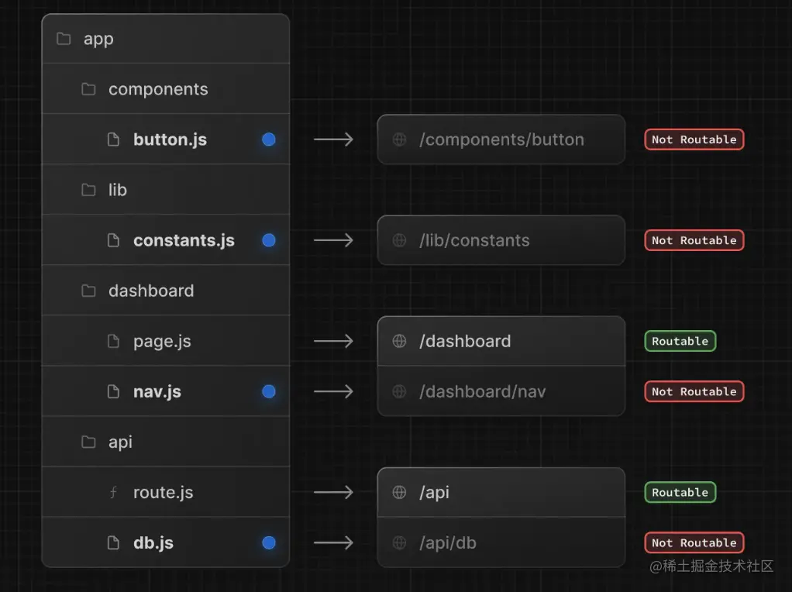The height and width of the screenshot is (592, 792).
Task: Click the /lib/constants URL text
Action: [474, 240]
